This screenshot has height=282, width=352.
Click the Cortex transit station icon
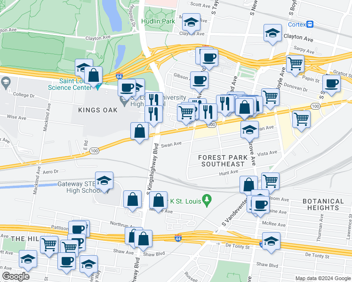point(310,24)
